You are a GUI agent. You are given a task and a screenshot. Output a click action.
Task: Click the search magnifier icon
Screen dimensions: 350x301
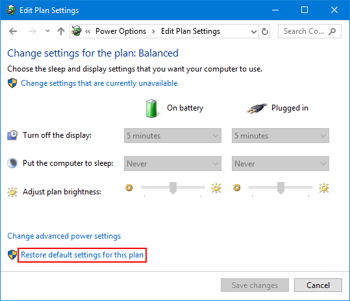coord(332,31)
